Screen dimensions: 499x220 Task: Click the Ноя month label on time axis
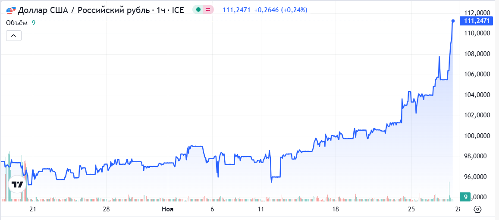(x=167, y=210)
